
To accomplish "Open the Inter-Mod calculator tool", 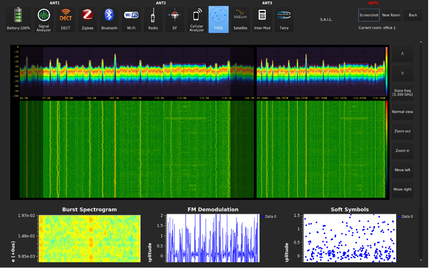I will point(262,20).
